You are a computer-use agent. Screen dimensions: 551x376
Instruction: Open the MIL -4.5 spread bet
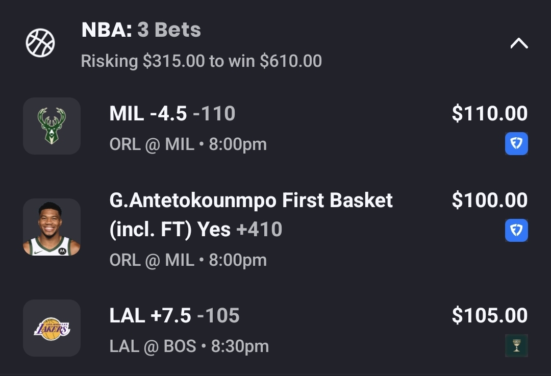click(172, 114)
